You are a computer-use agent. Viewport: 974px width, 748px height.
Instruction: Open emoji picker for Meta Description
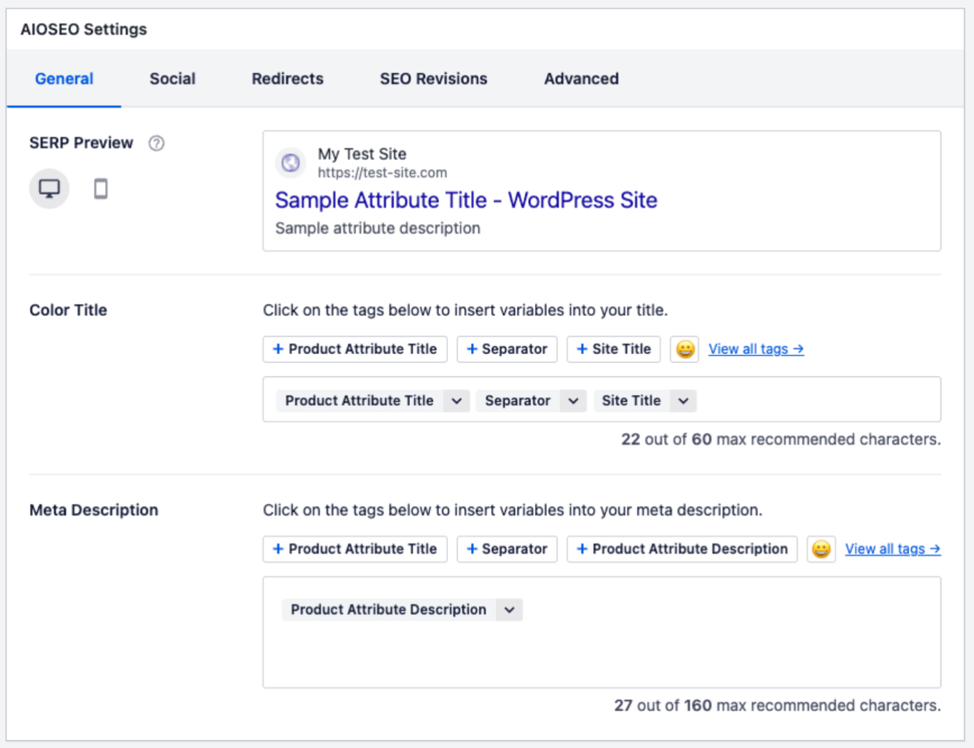pyautogui.click(x=821, y=549)
